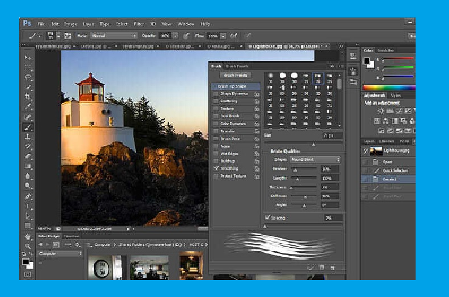
Task: Open the blending Mode dropdown
Action: pyautogui.click(x=114, y=36)
